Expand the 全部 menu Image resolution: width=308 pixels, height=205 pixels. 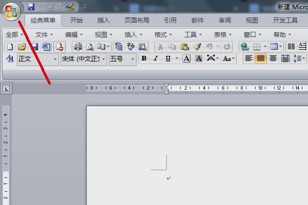pyautogui.click(x=14, y=35)
